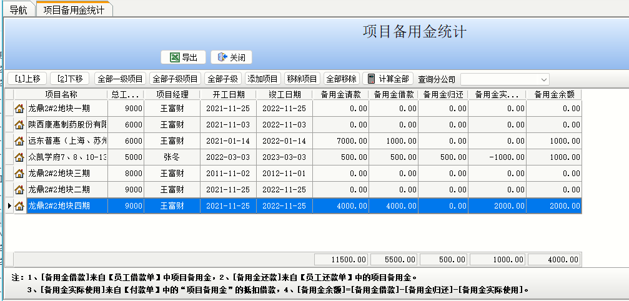Click 全部一级项目 button
The width and height of the screenshot is (629, 301).
click(119, 79)
